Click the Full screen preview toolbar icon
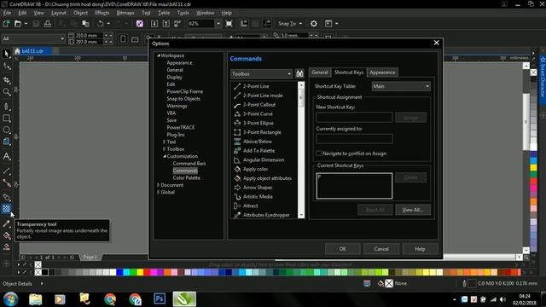 [x=229, y=24]
